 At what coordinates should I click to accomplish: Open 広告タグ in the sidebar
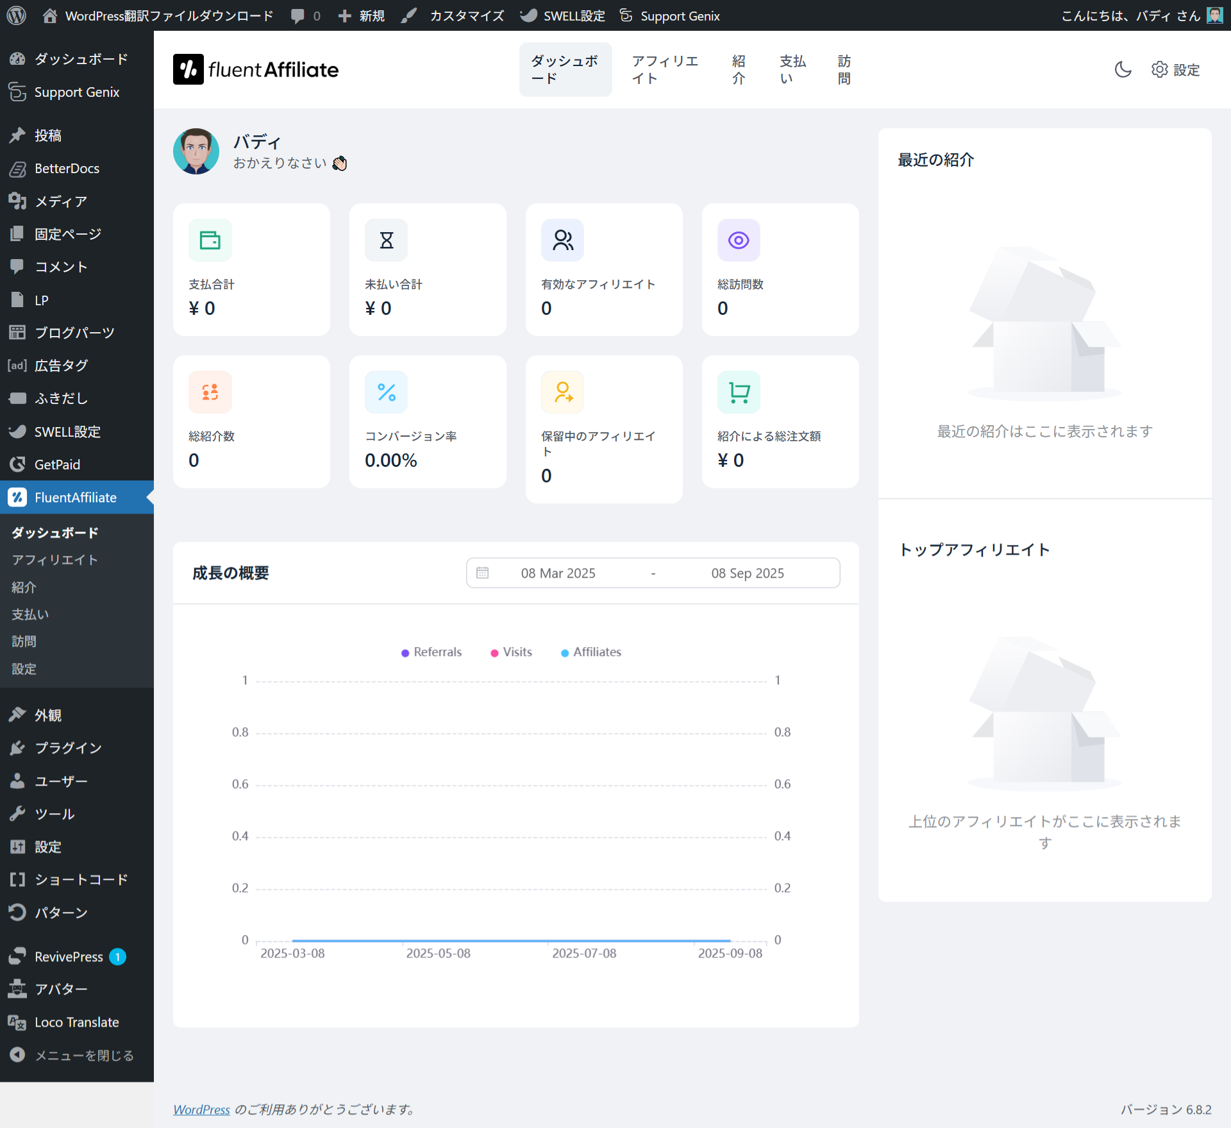[x=77, y=366]
